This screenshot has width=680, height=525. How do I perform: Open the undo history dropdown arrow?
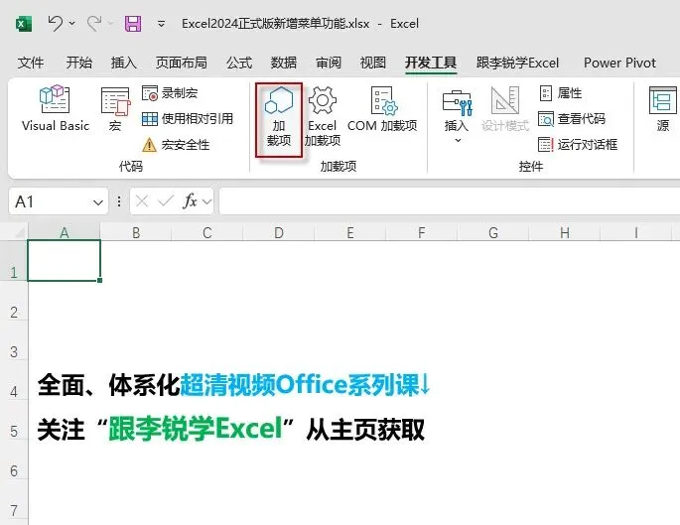point(72,23)
